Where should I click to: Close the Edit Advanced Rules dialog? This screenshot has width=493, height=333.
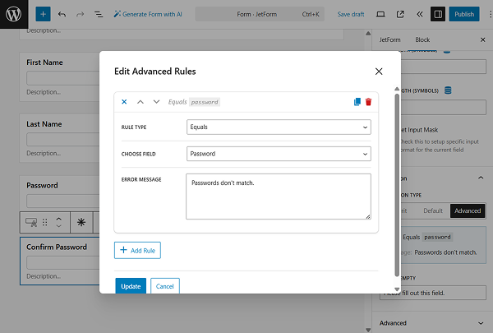pyautogui.click(x=379, y=72)
